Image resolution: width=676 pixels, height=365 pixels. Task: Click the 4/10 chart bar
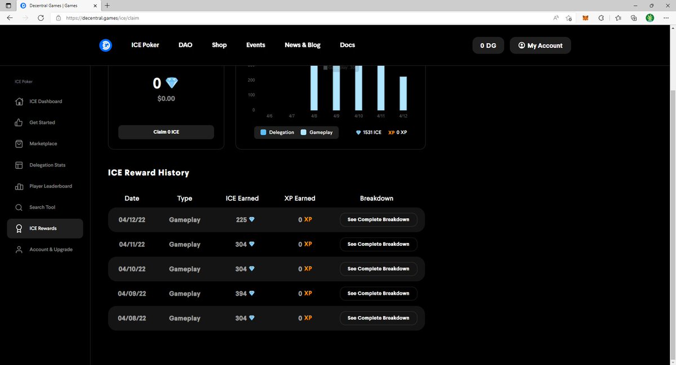click(x=358, y=88)
